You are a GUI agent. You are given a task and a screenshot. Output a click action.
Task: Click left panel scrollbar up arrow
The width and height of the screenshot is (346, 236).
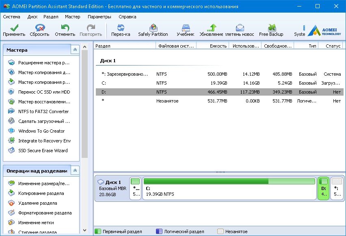coord(84,47)
